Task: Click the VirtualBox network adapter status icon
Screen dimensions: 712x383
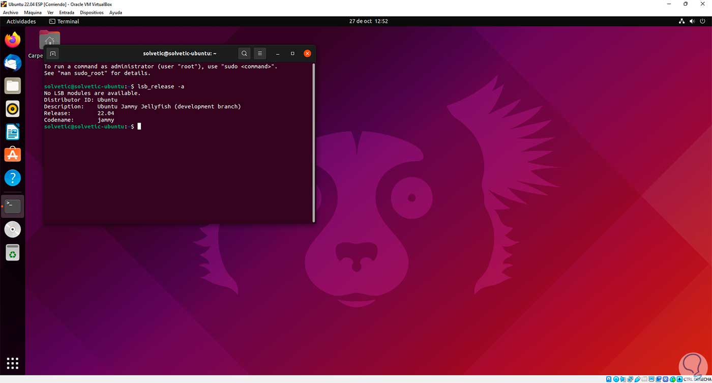Action: [630, 379]
